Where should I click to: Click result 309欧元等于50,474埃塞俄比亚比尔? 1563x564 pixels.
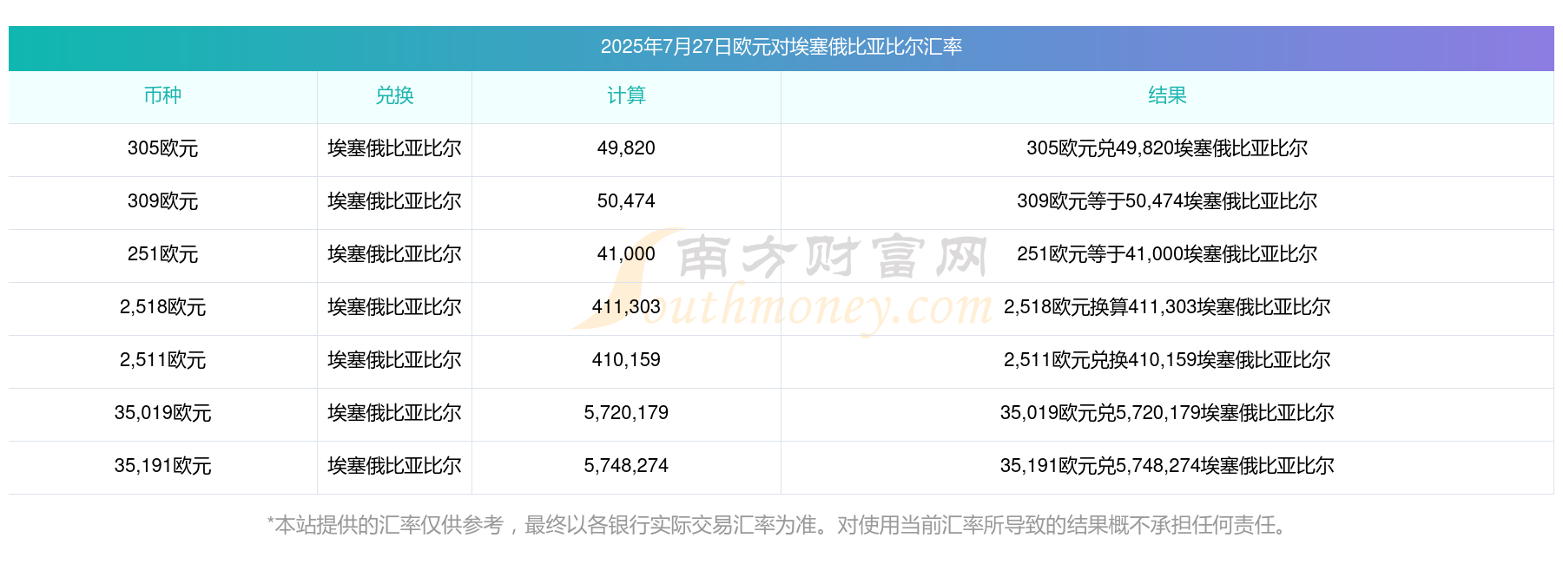click(x=1167, y=201)
